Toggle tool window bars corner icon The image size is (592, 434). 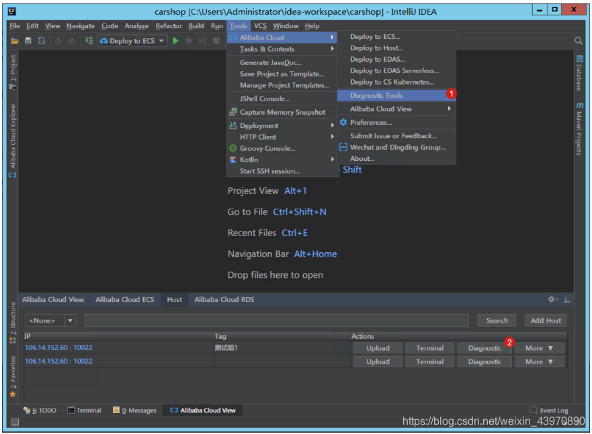15,422
